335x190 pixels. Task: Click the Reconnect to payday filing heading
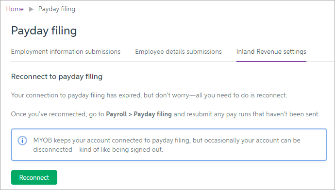(x=57, y=77)
